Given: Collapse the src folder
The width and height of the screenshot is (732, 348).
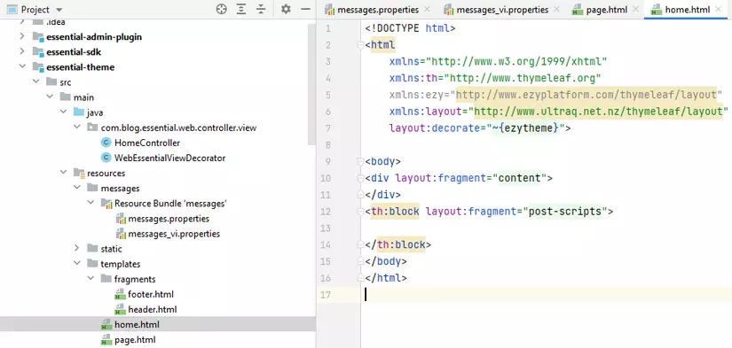Looking at the screenshot, I should pyautogui.click(x=36, y=82).
